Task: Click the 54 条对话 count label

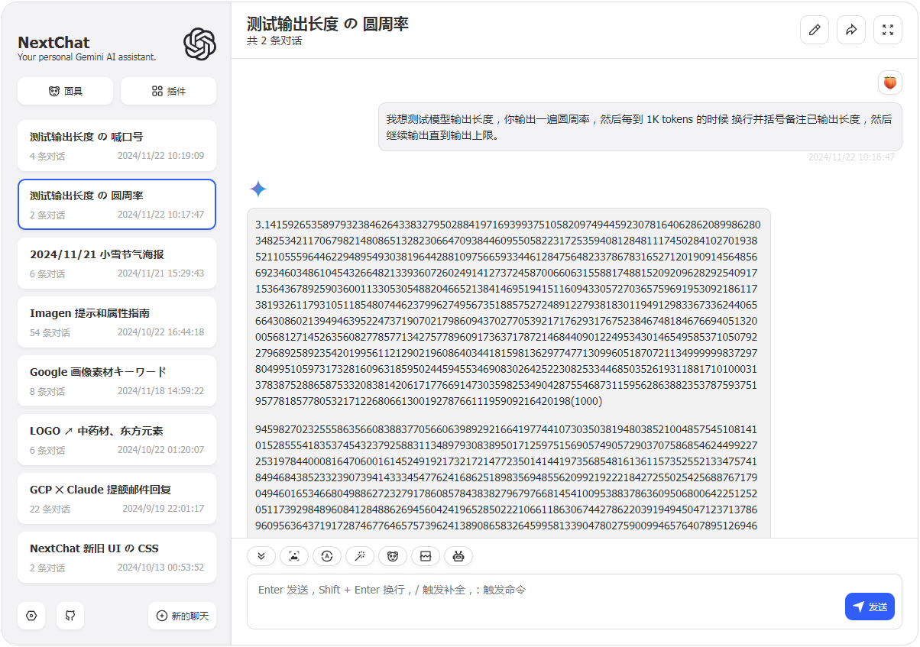Action: tap(50, 332)
